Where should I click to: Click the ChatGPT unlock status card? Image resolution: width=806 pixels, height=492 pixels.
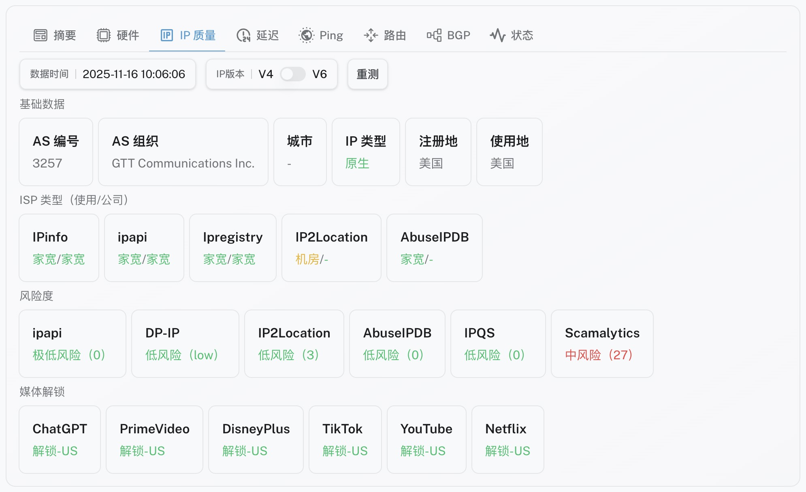click(x=60, y=439)
